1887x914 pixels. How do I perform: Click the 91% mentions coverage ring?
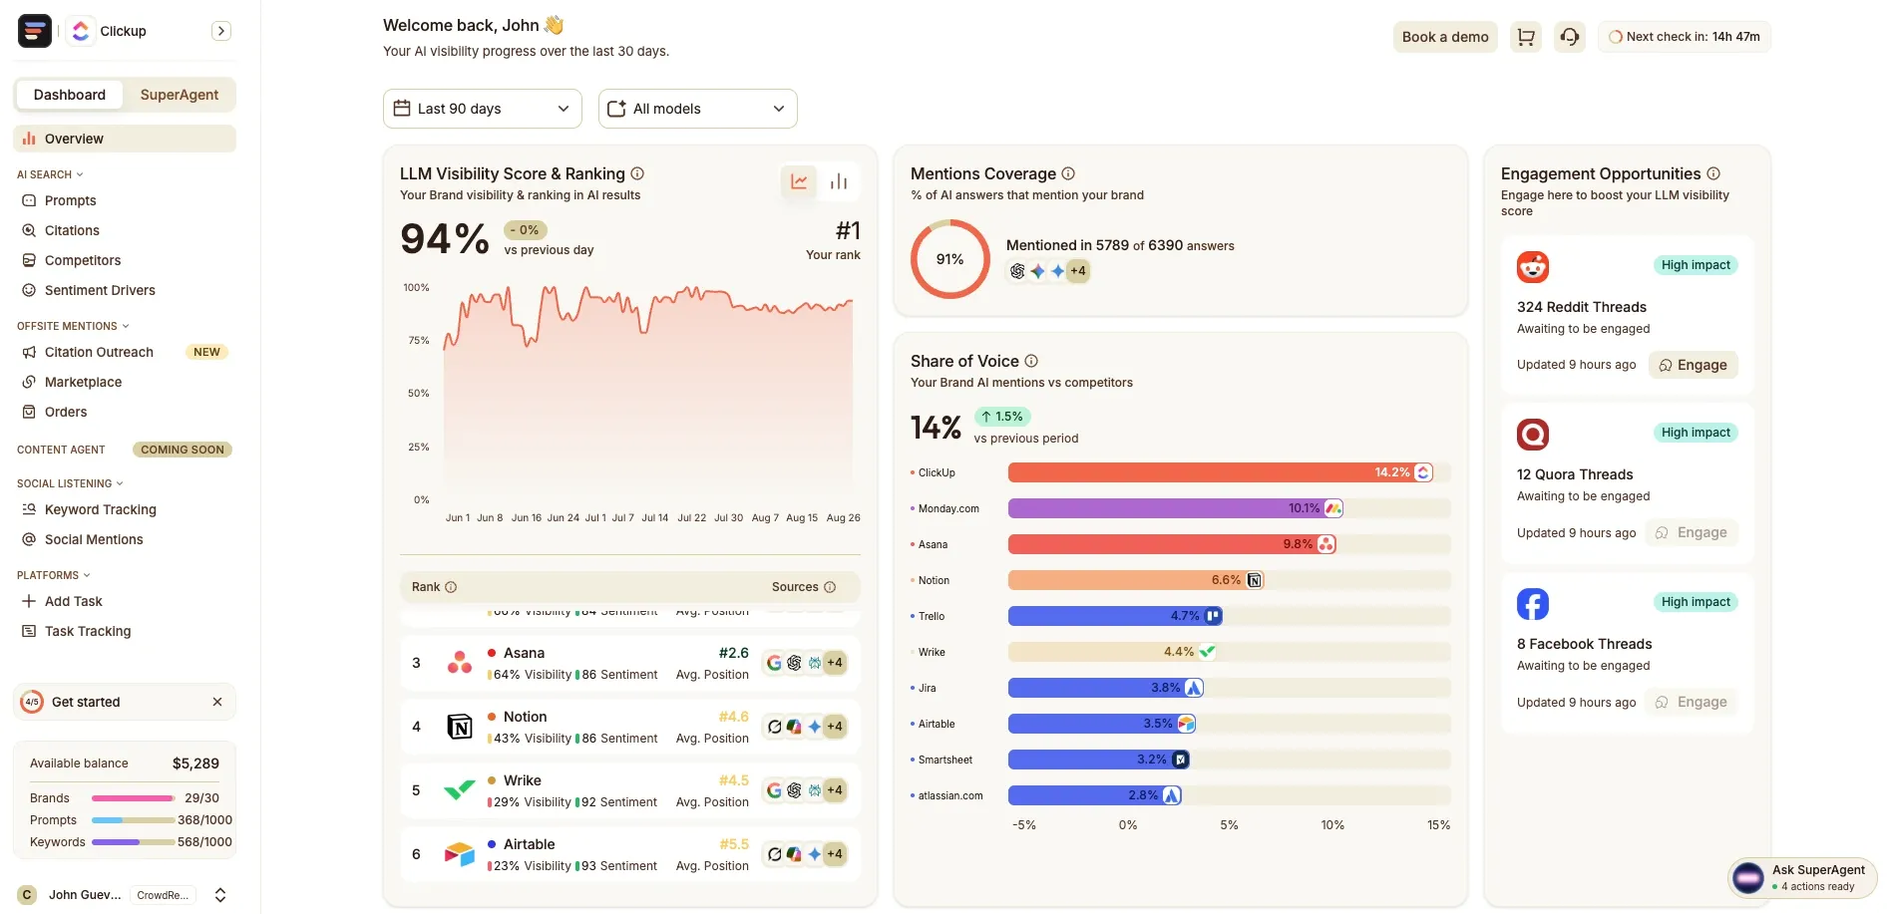click(950, 259)
